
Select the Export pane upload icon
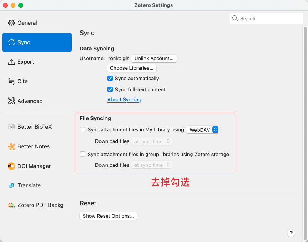pos(12,62)
